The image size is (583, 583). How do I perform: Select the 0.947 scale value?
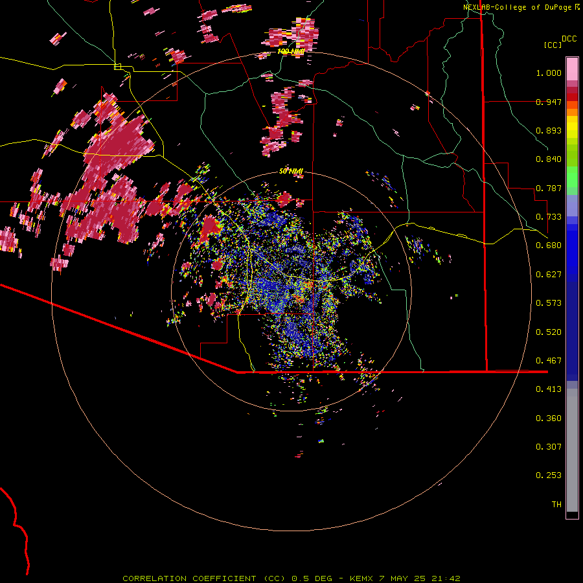(x=549, y=102)
